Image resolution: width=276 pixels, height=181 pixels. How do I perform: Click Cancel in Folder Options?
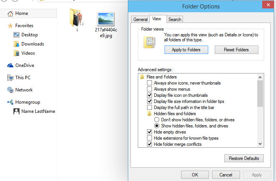[x=226, y=174]
